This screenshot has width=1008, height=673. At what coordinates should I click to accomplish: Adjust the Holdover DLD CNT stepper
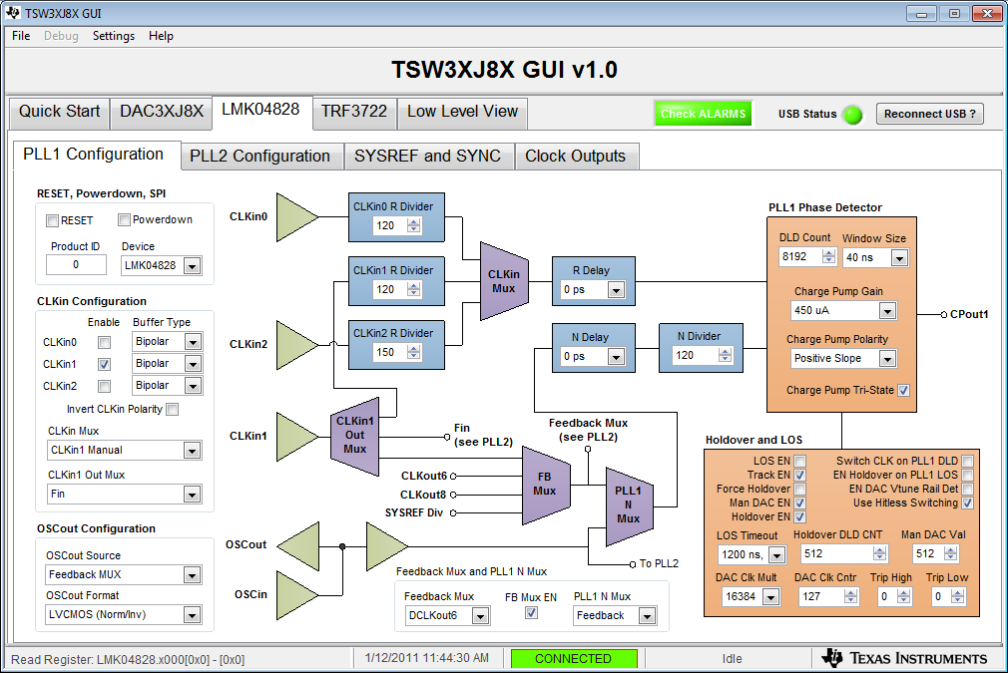click(880, 553)
